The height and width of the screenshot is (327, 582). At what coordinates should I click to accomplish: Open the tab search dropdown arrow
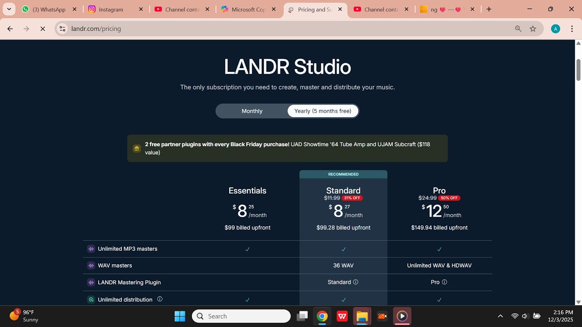point(9,9)
